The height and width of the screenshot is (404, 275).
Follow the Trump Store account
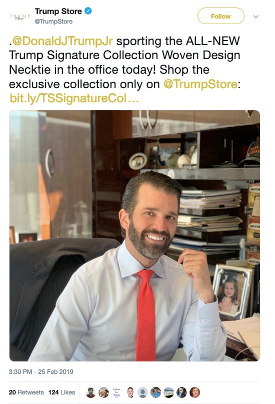tap(221, 16)
